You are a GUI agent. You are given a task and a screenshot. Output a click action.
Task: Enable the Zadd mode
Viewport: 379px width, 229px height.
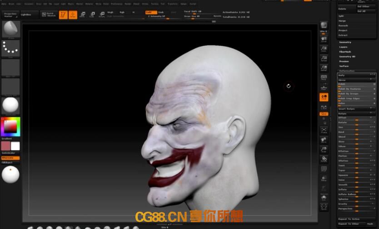tap(151, 12)
